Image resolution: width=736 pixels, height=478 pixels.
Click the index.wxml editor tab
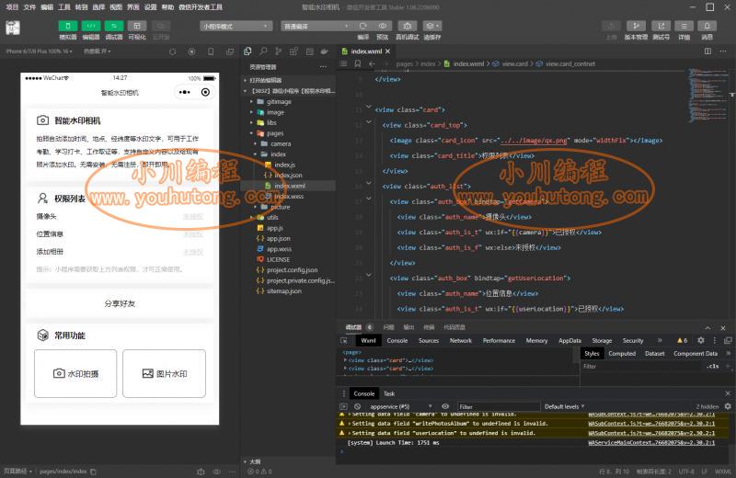click(x=365, y=51)
